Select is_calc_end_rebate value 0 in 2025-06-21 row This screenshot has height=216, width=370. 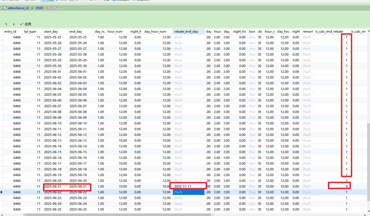tap(332, 186)
